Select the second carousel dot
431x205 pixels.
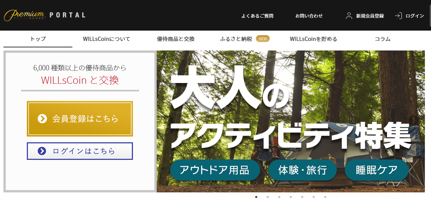pyautogui.click(x=268, y=197)
